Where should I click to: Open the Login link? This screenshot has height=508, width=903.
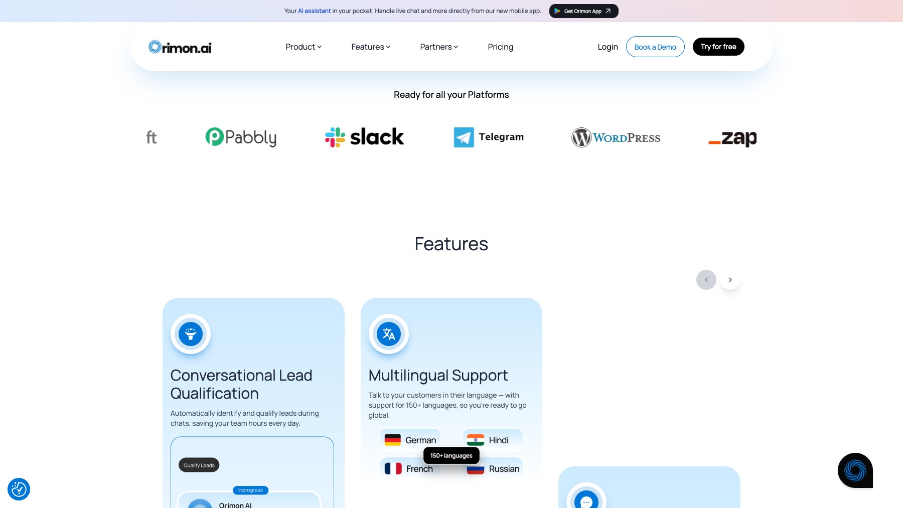click(x=608, y=47)
